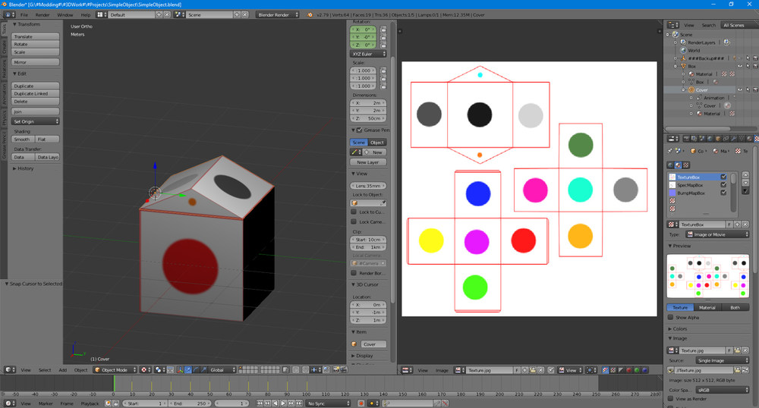Click UV editor open image folder icon
This screenshot has width=759, height=408.
tap(533, 370)
